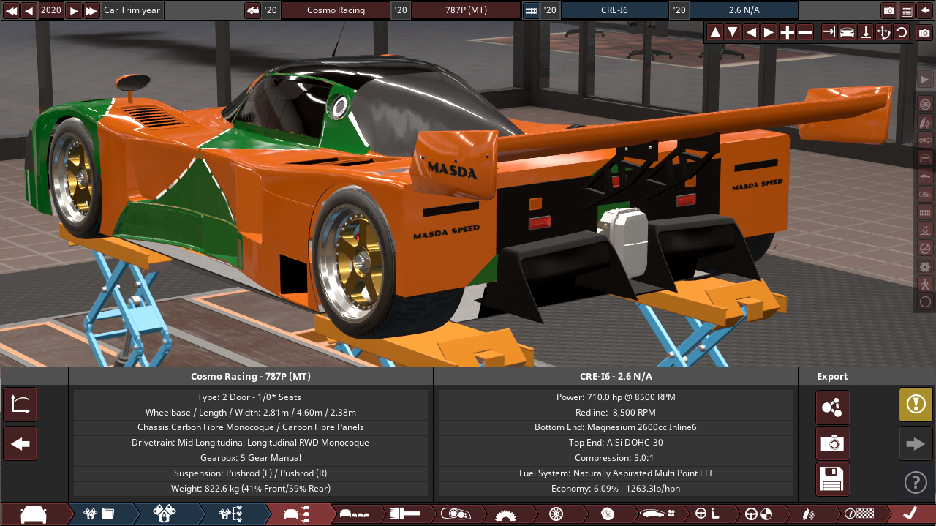Screen dimensions: 936x526
Task: Move camera down with the down arrow
Action: (733, 32)
